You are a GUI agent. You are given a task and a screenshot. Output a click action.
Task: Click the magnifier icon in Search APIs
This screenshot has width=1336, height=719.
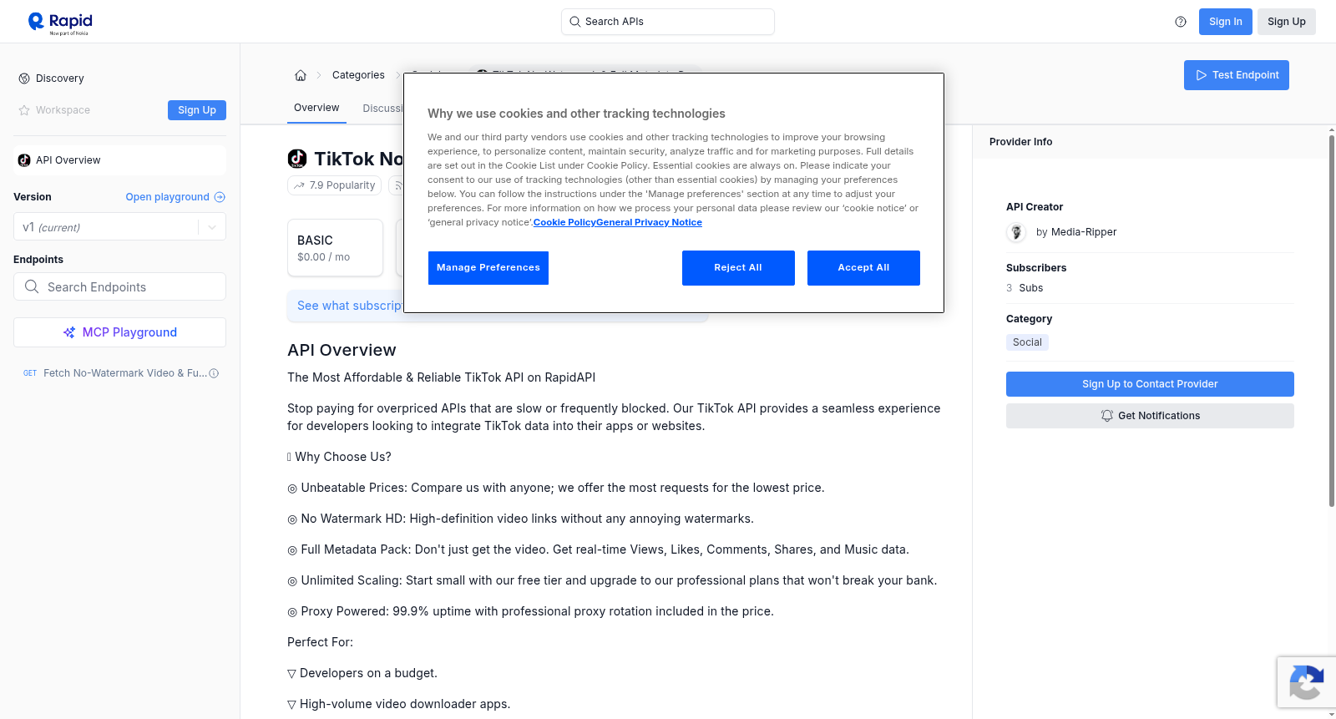click(575, 22)
